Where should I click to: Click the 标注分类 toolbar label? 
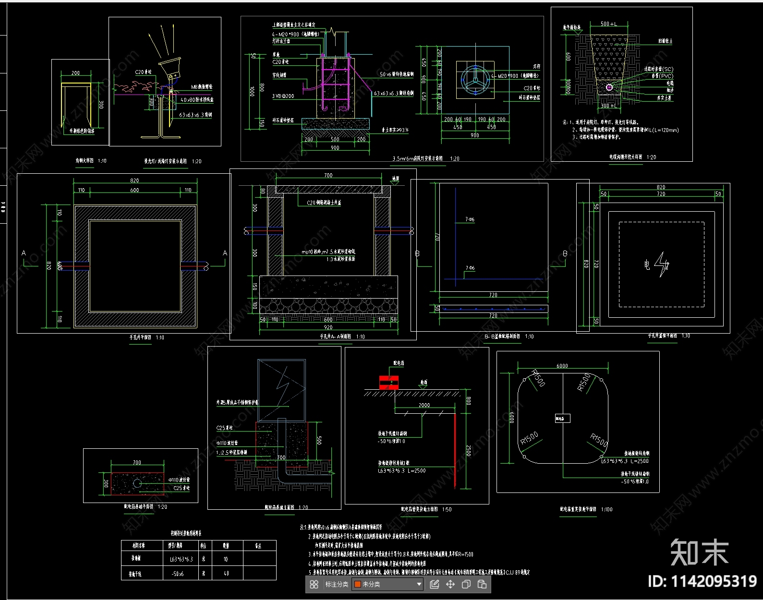[337, 584]
